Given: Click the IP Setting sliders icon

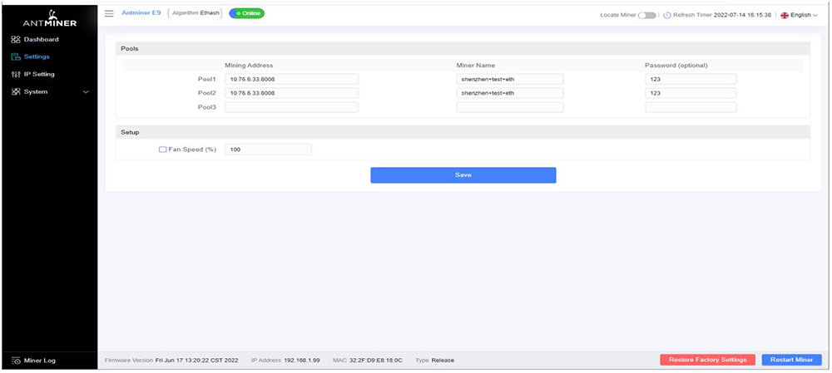Looking at the screenshot, I should [16, 75].
